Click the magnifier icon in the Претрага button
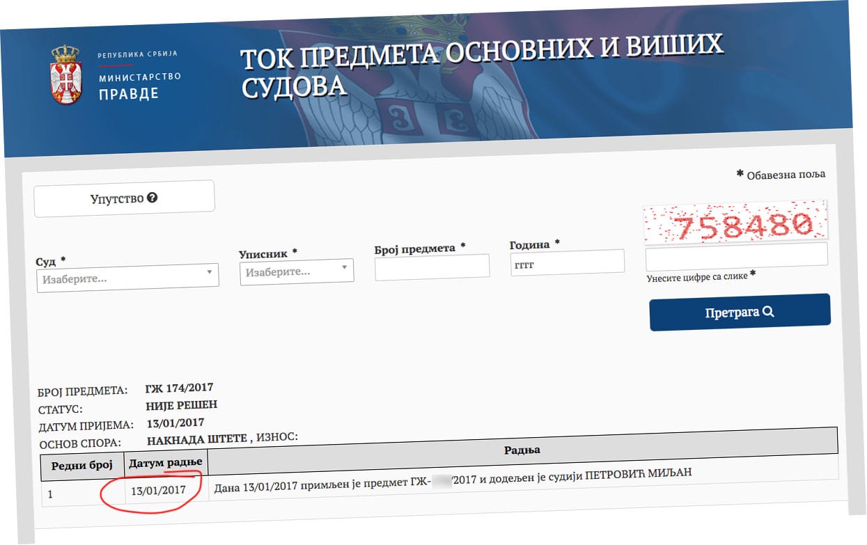Image resolution: width=867 pixels, height=545 pixels. 768,312
